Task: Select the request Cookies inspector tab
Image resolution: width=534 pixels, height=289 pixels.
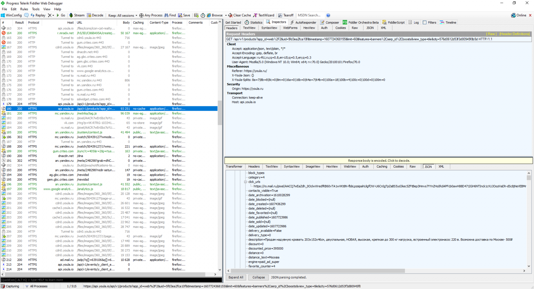Action: click(x=341, y=28)
